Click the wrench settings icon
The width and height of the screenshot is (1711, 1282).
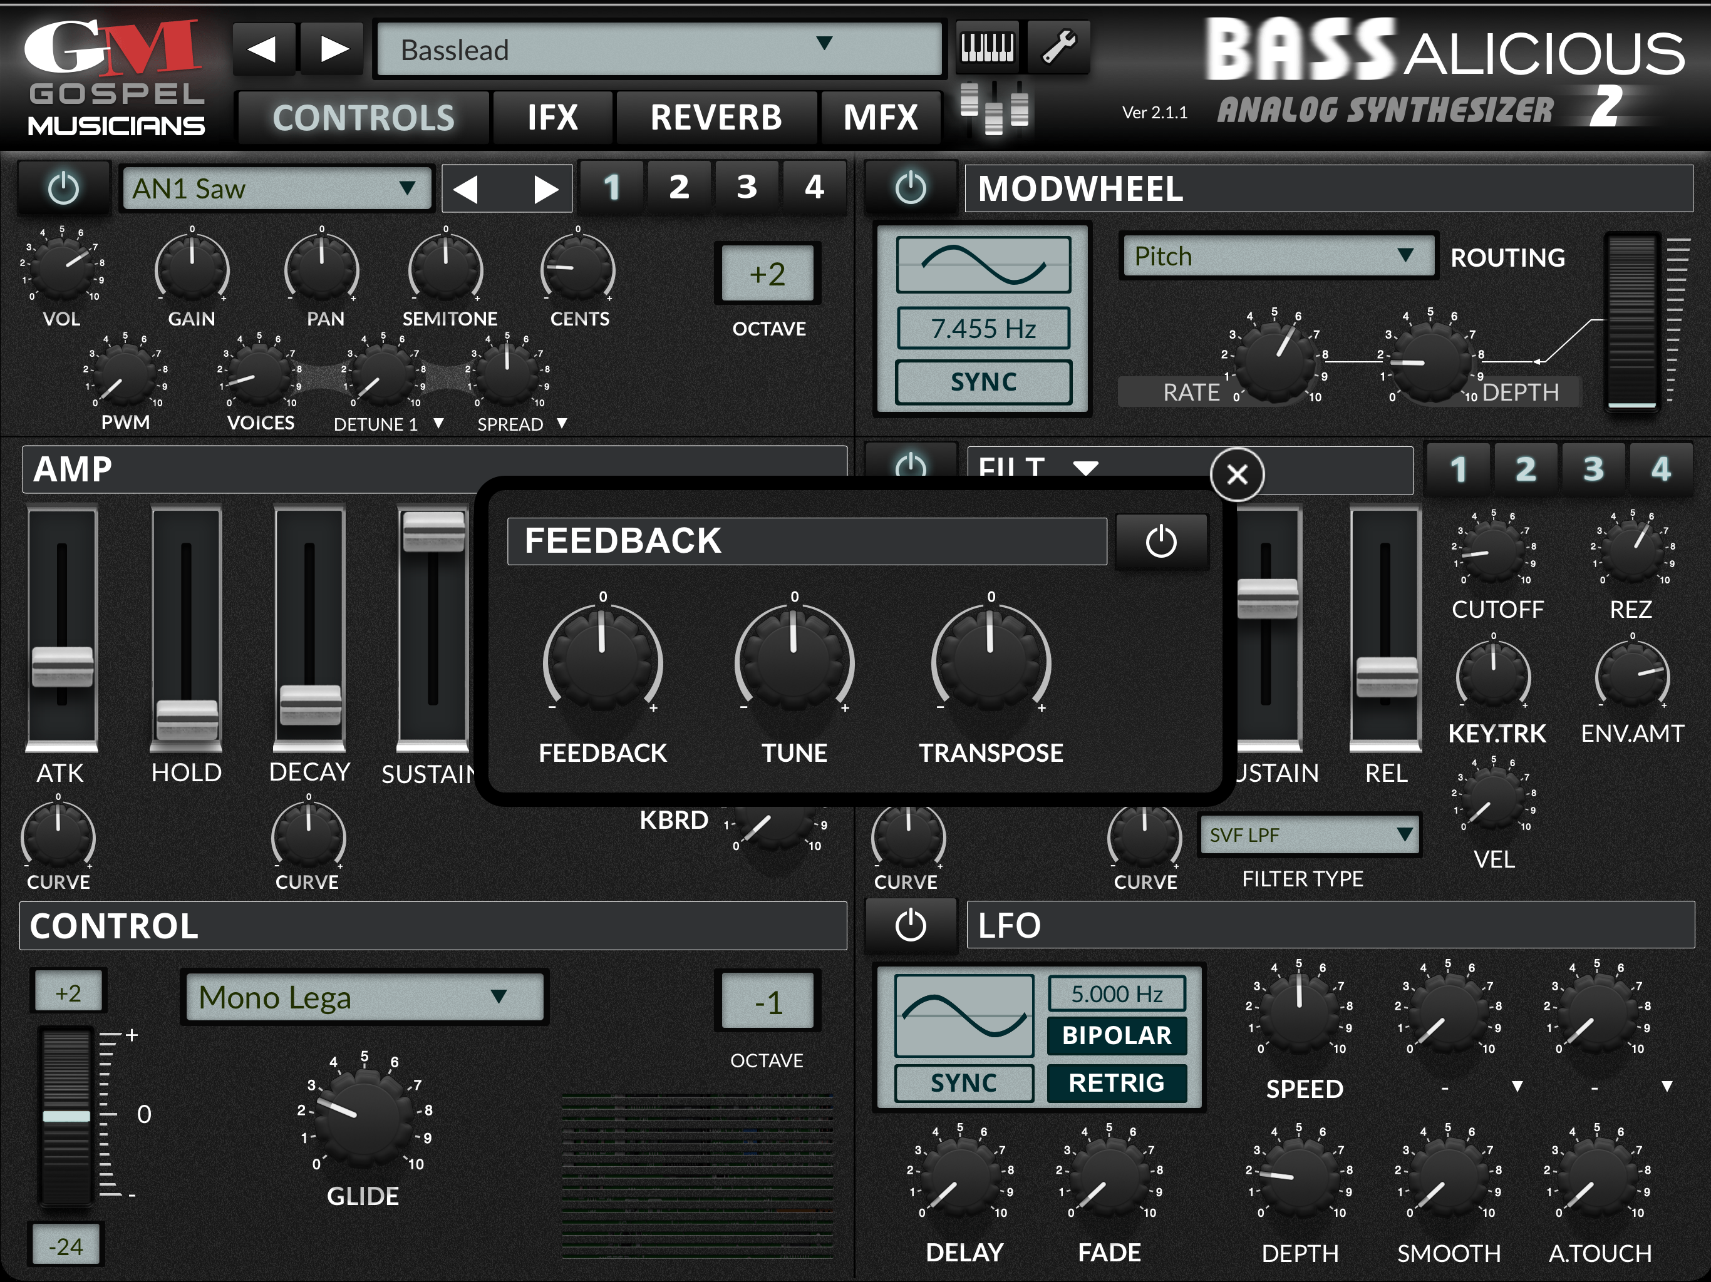click(x=1059, y=48)
